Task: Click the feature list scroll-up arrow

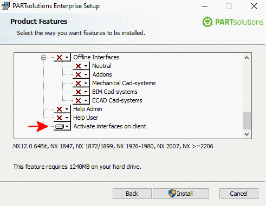Action: click(x=246, y=58)
